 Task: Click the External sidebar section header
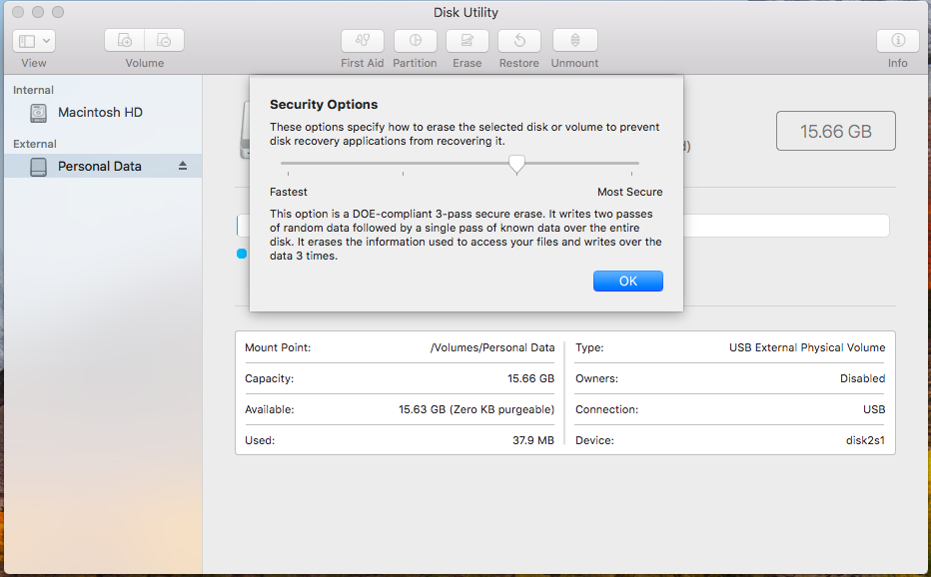pos(35,144)
